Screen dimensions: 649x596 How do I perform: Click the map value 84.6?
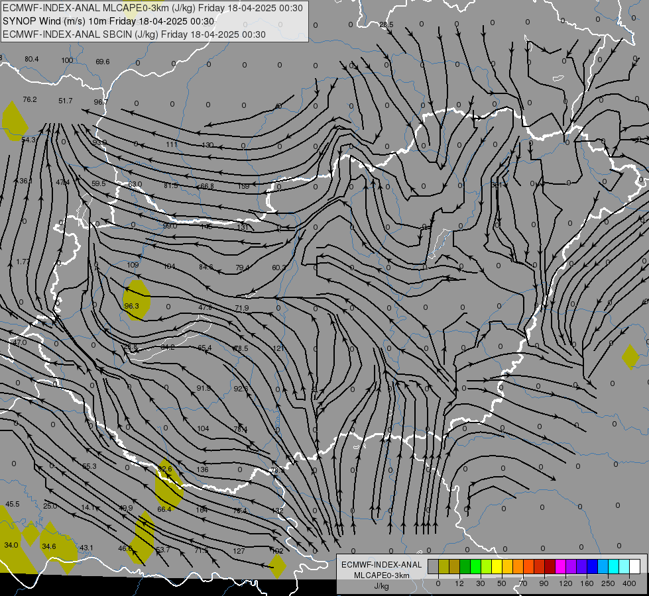[206, 267]
